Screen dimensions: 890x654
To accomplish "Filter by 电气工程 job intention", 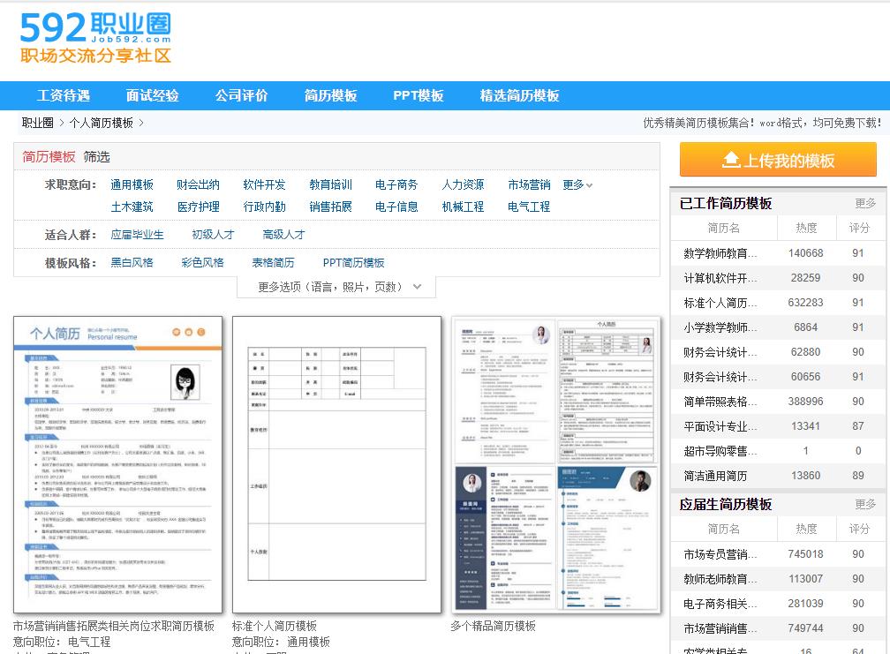I will click(529, 207).
